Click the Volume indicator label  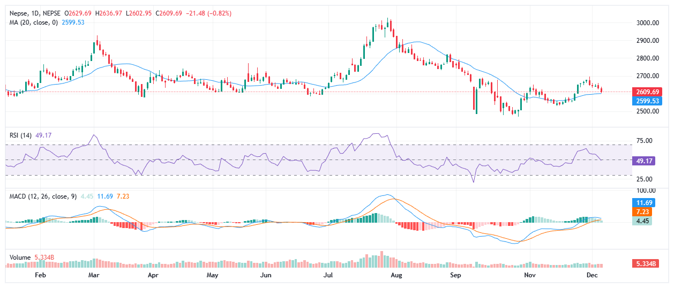(21, 257)
